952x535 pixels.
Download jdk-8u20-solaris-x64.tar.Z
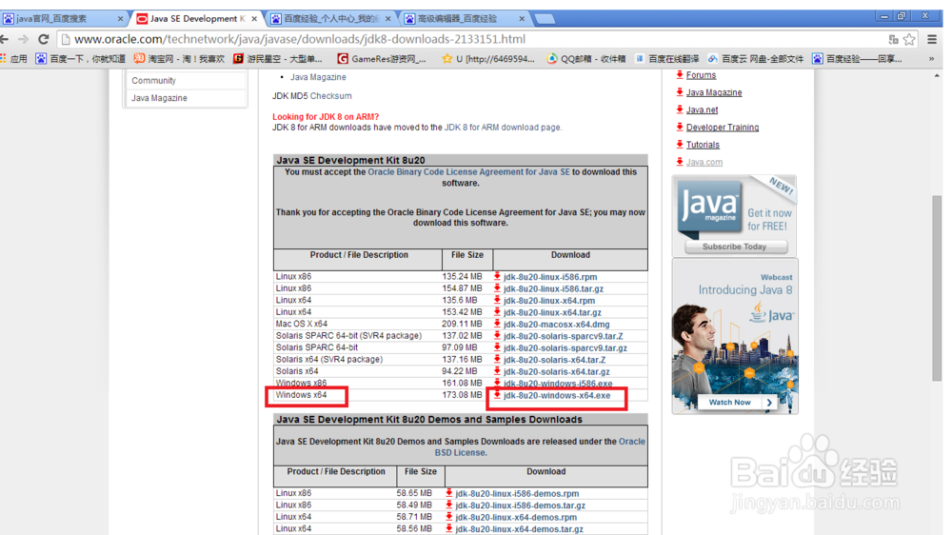click(x=554, y=360)
